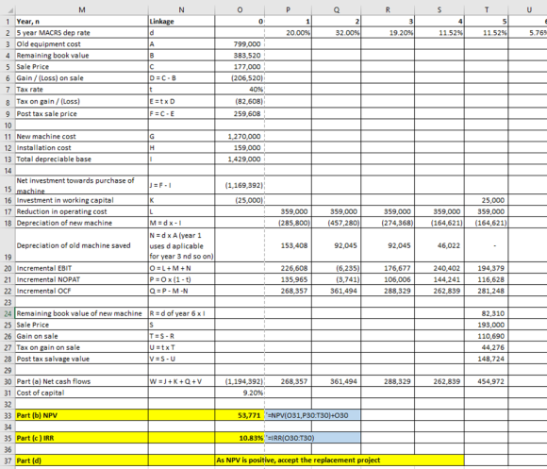Screen dimensions: 547x469
Task: Click the 'J = F - I' linkage cell
Action: [181, 185]
